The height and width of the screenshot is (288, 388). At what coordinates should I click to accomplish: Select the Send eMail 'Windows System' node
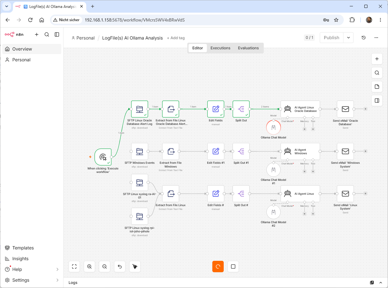click(x=345, y=151)
